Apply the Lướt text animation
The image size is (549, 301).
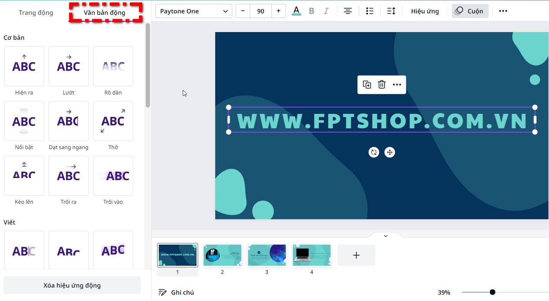(68, 66)
